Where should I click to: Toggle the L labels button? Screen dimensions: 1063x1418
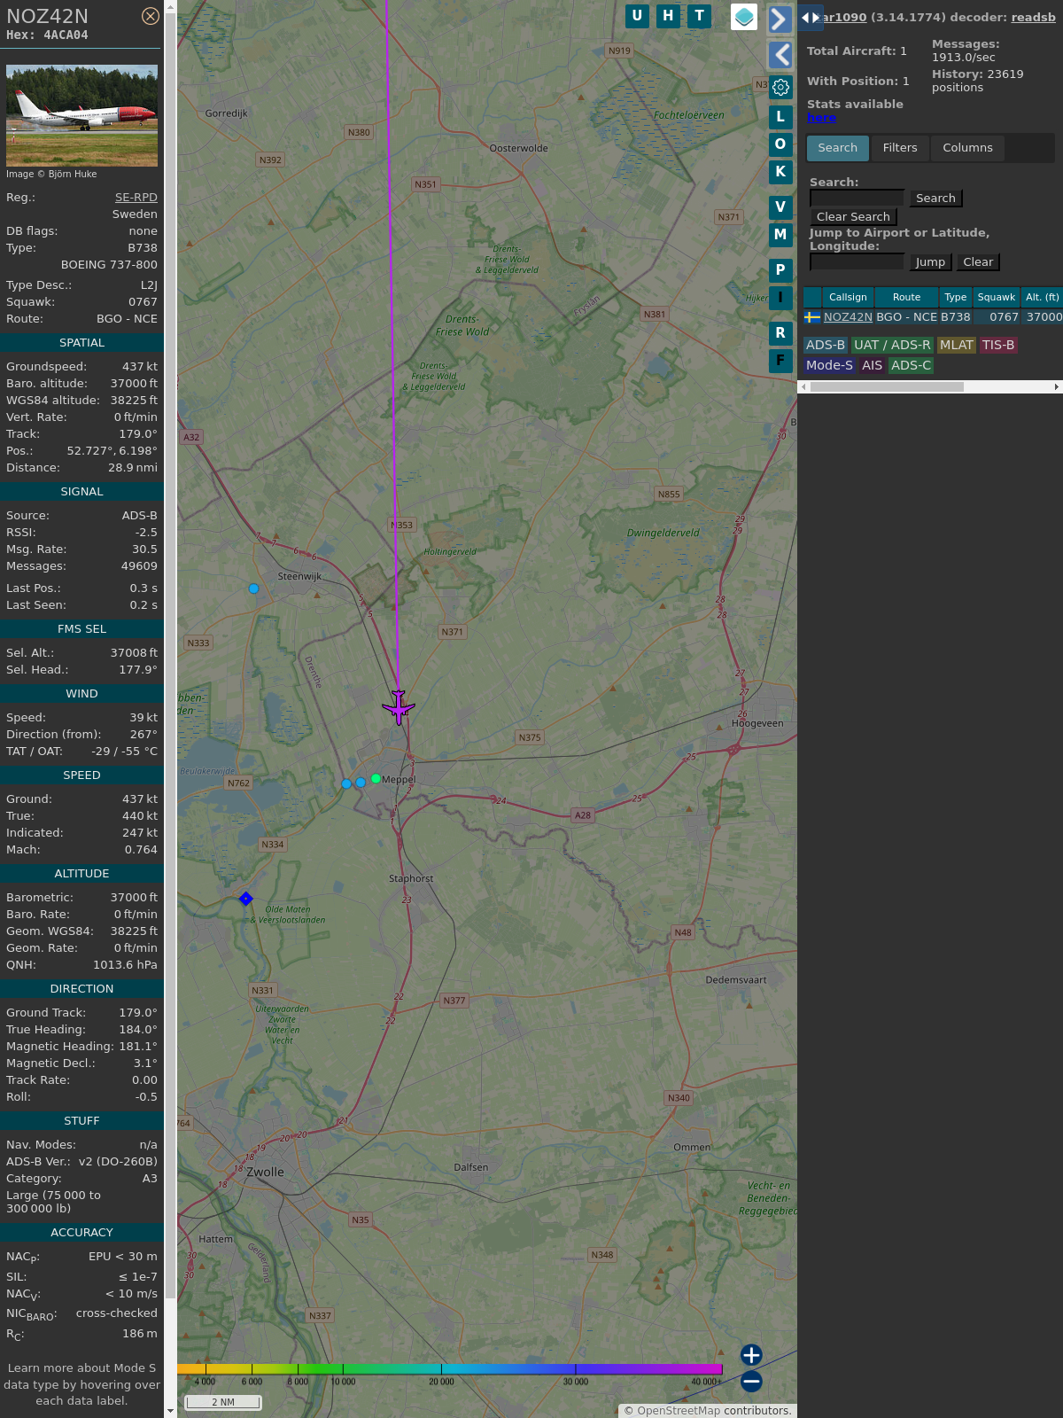pos(780,117)
